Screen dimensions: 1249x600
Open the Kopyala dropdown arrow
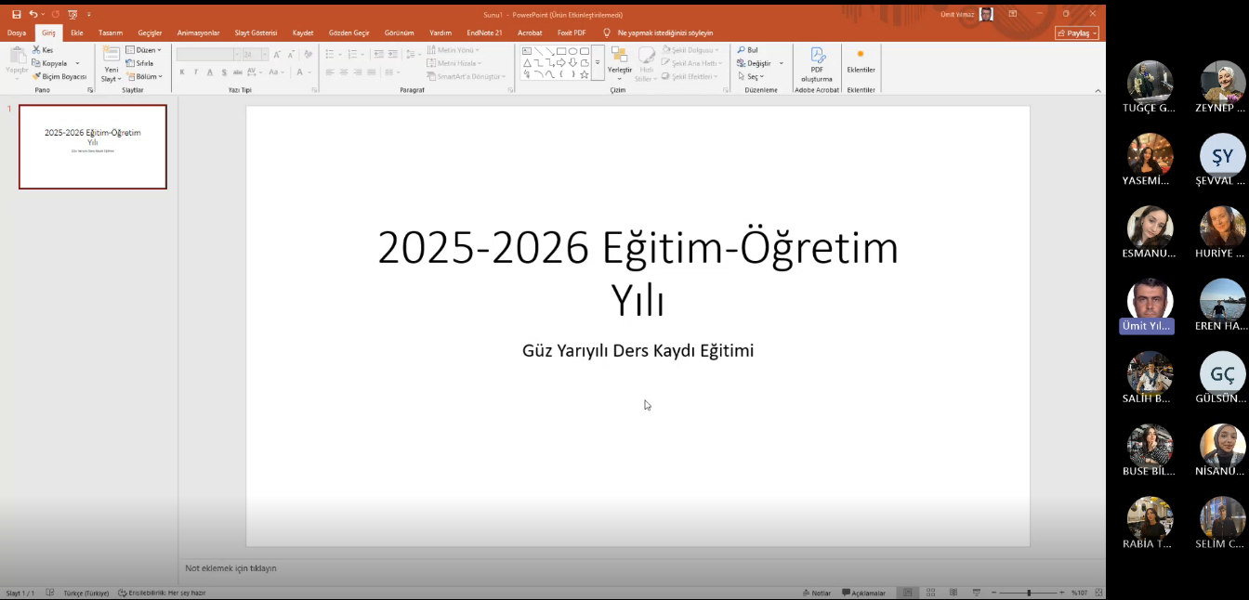point(77,64)
